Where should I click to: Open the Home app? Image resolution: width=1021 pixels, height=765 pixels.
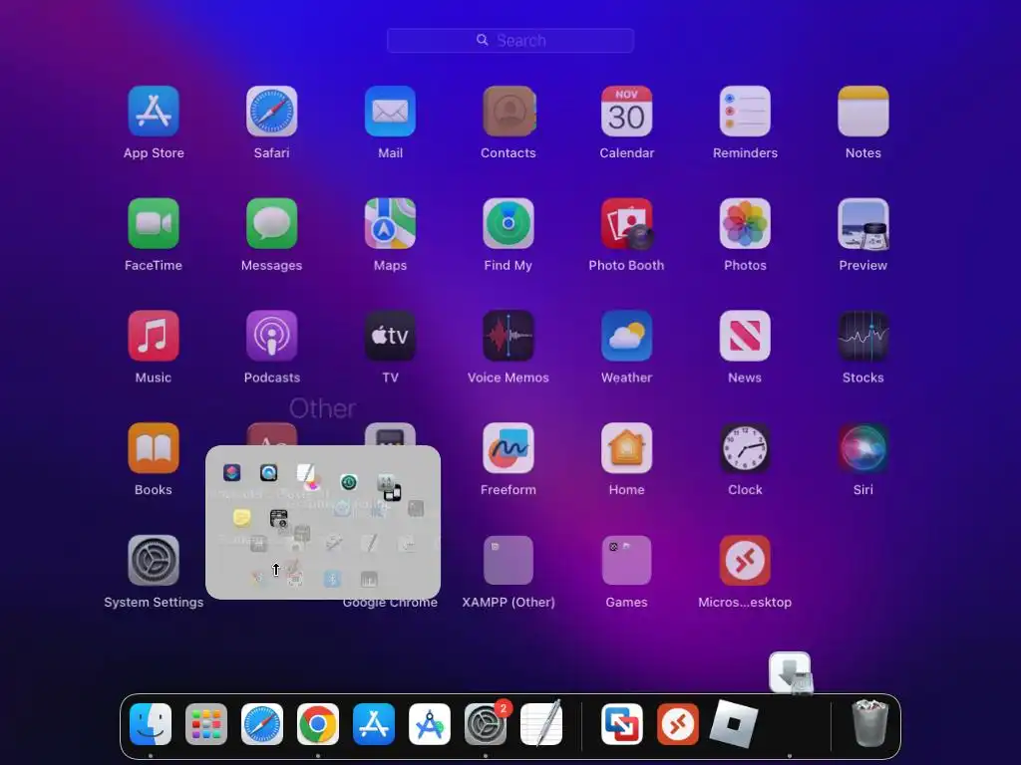point(626,448)
